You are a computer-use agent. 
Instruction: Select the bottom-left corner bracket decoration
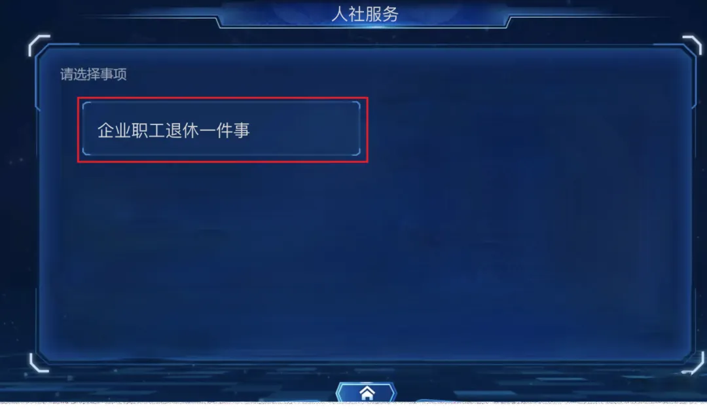tap(39, 363)
